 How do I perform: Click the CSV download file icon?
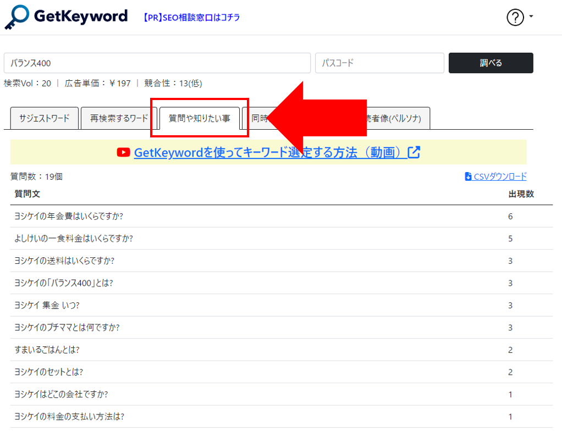tap(468, 176)
